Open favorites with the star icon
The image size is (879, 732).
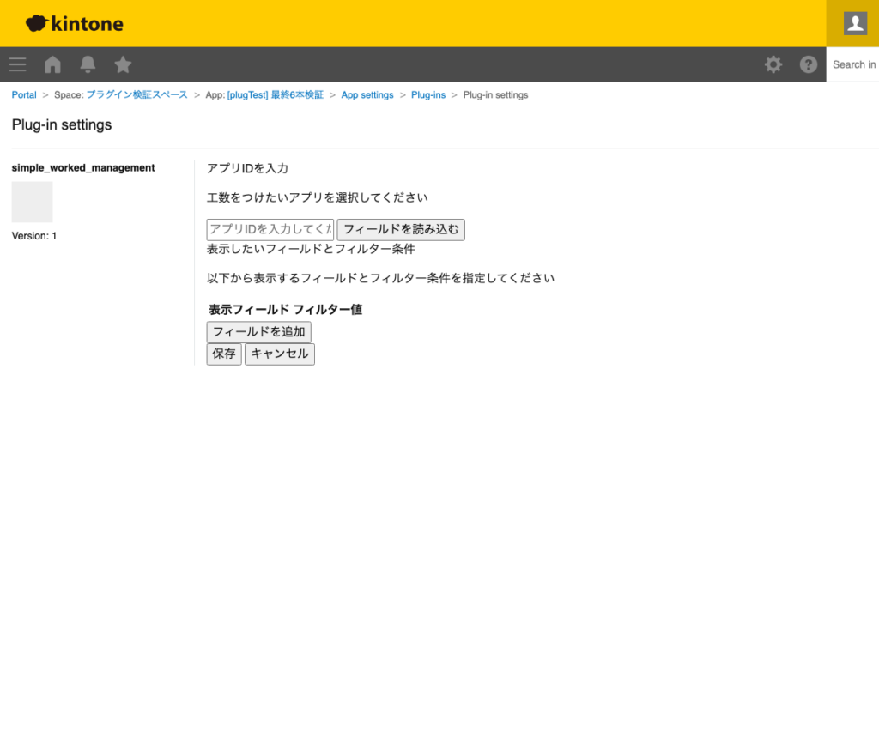pos(123,64)
